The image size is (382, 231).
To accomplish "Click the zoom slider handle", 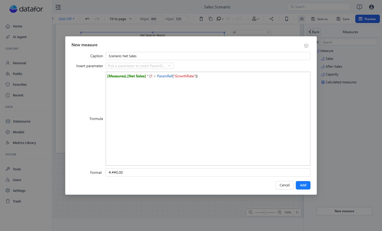I will tap(264, 212).
